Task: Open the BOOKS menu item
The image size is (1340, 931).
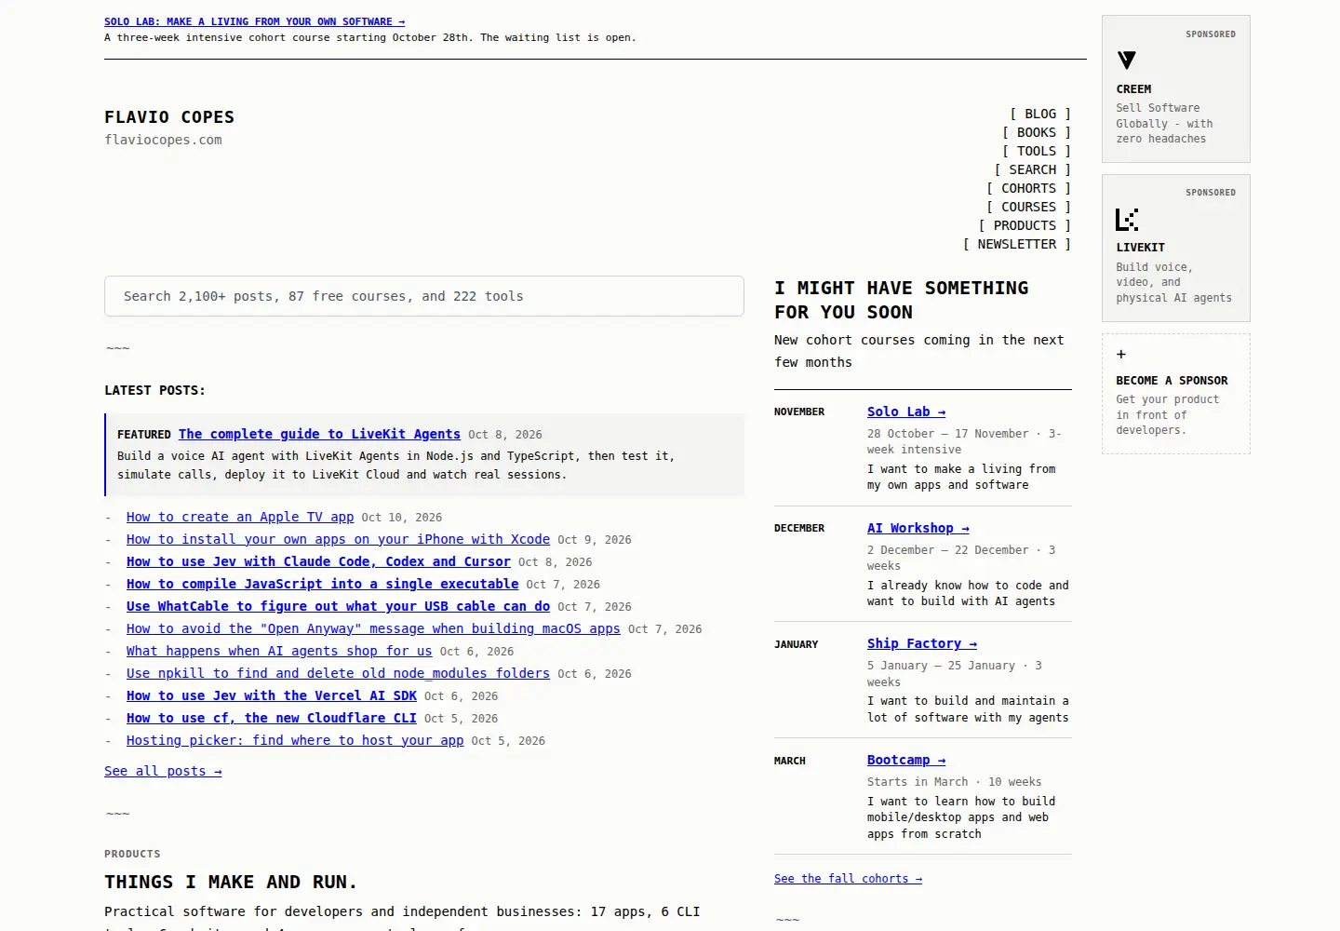Action: coord(1037,132)
